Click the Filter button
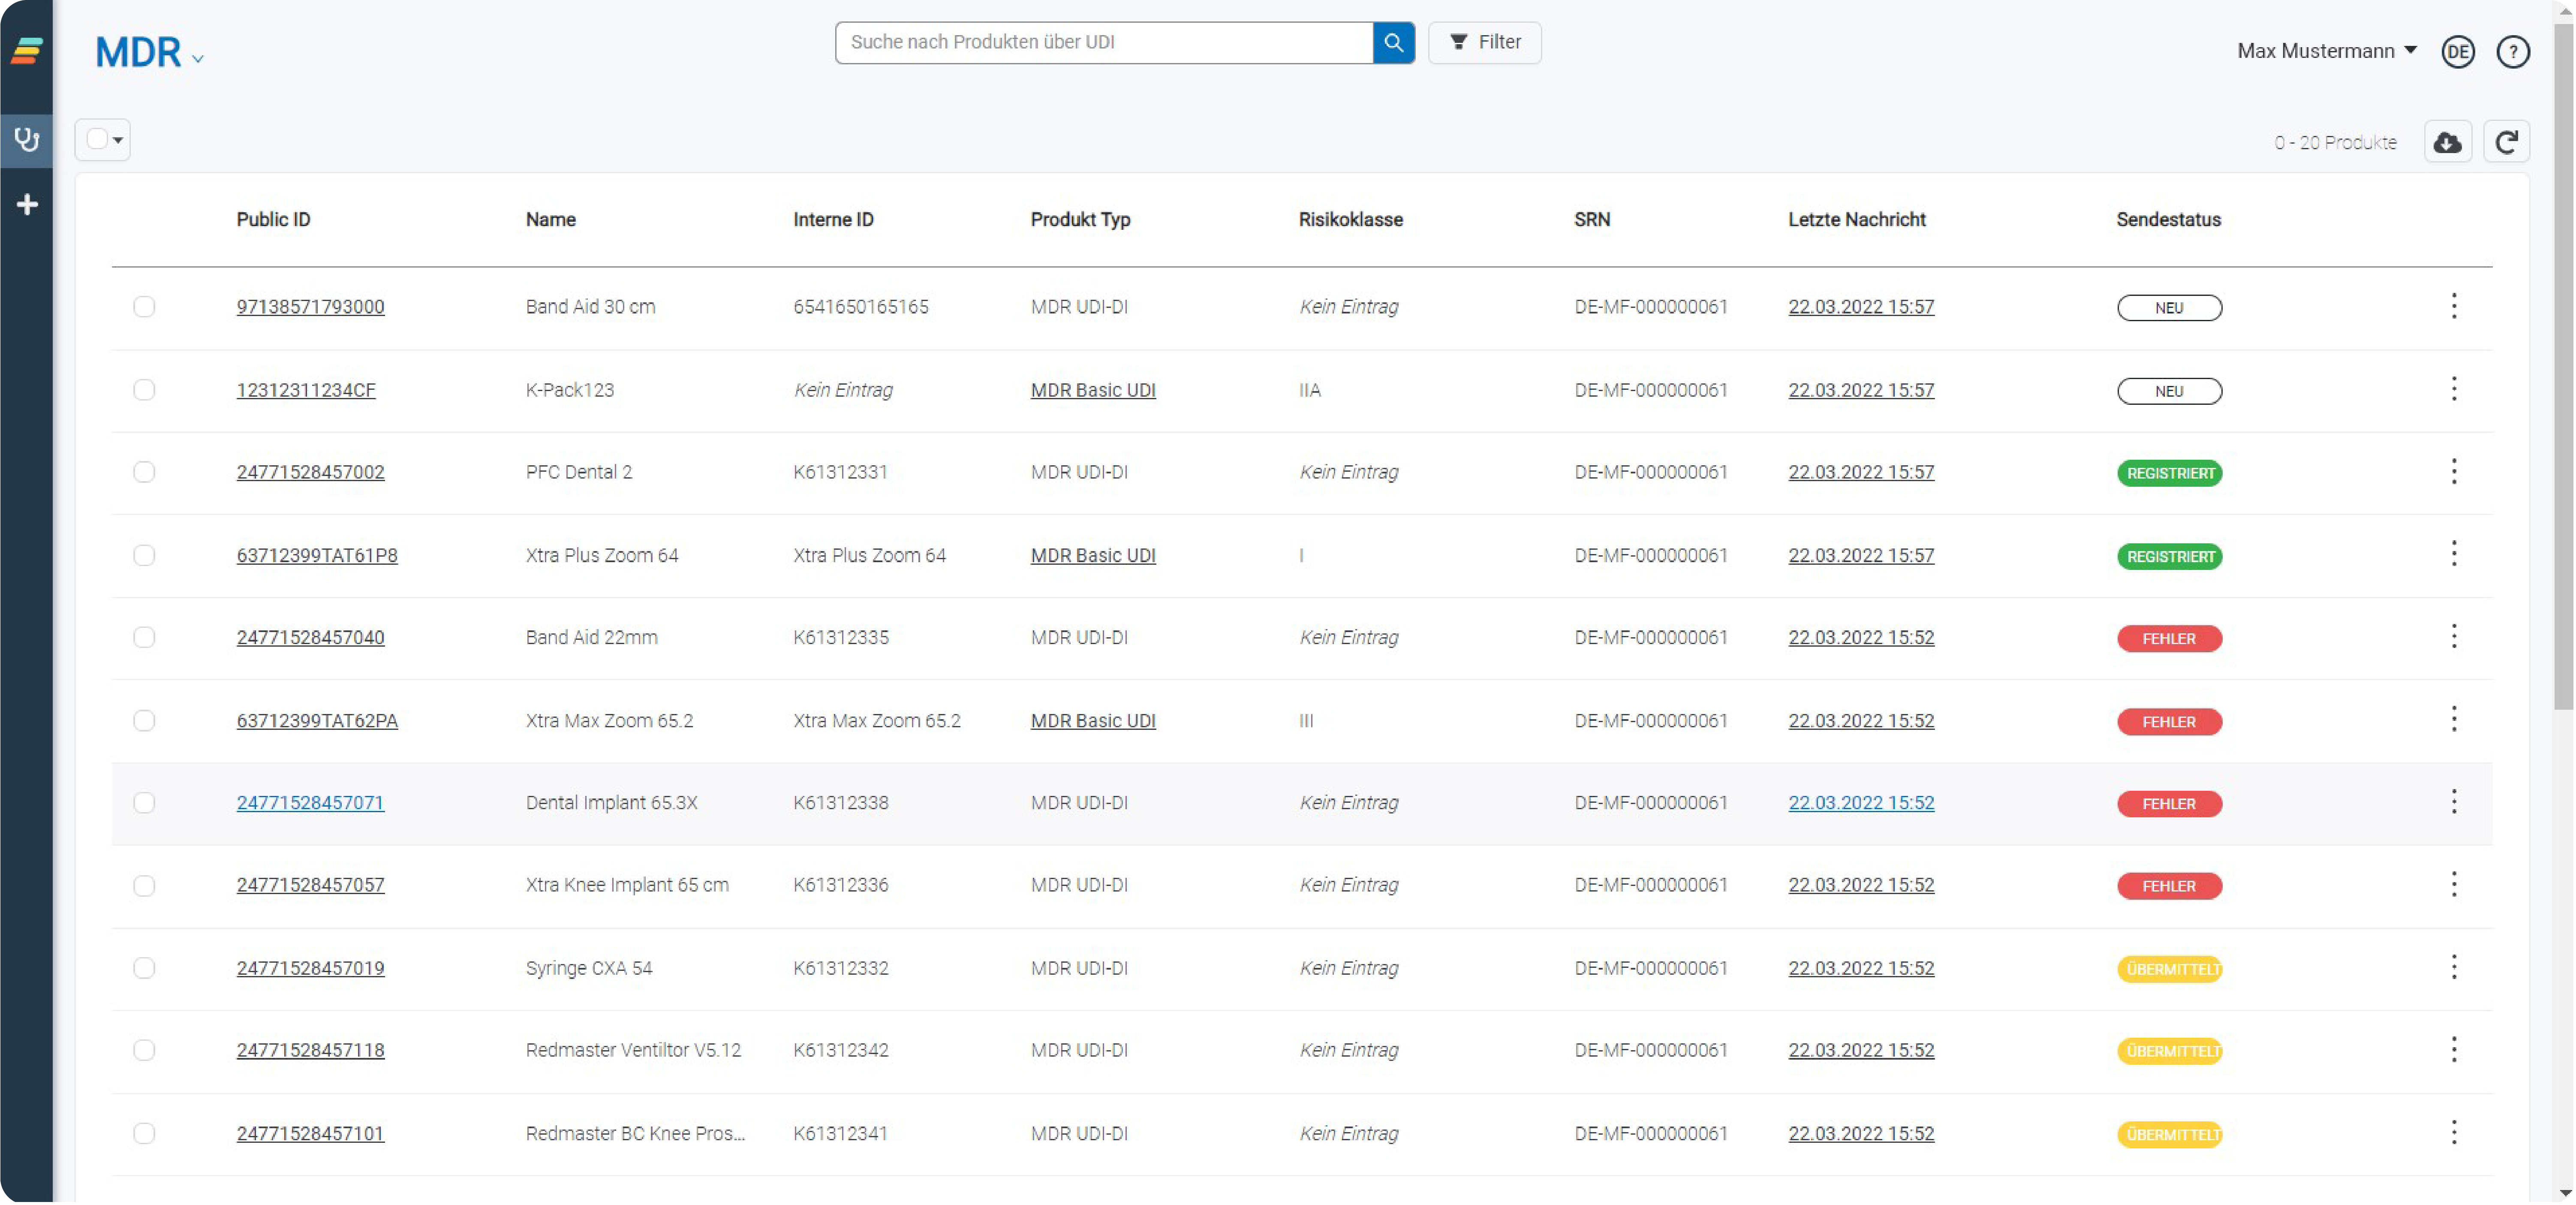This screenshot has height=1205, width=2576. pyautogui.click(x=1484, y=42)
